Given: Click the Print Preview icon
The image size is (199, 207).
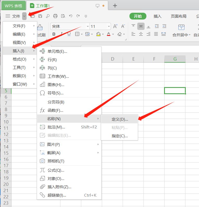Looking at the screenshot, I should 63,16.
